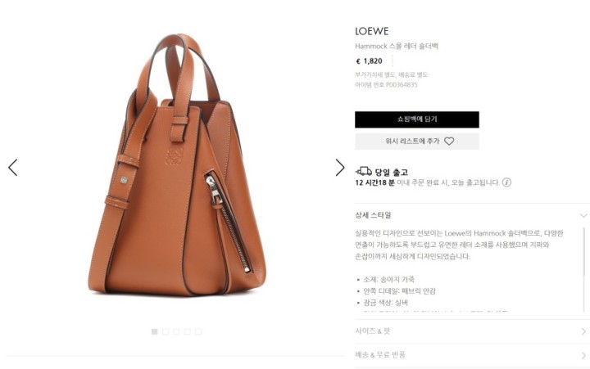Open the LOEWE brand link
This screenshot has height=369, width=590.
[372, 31]
